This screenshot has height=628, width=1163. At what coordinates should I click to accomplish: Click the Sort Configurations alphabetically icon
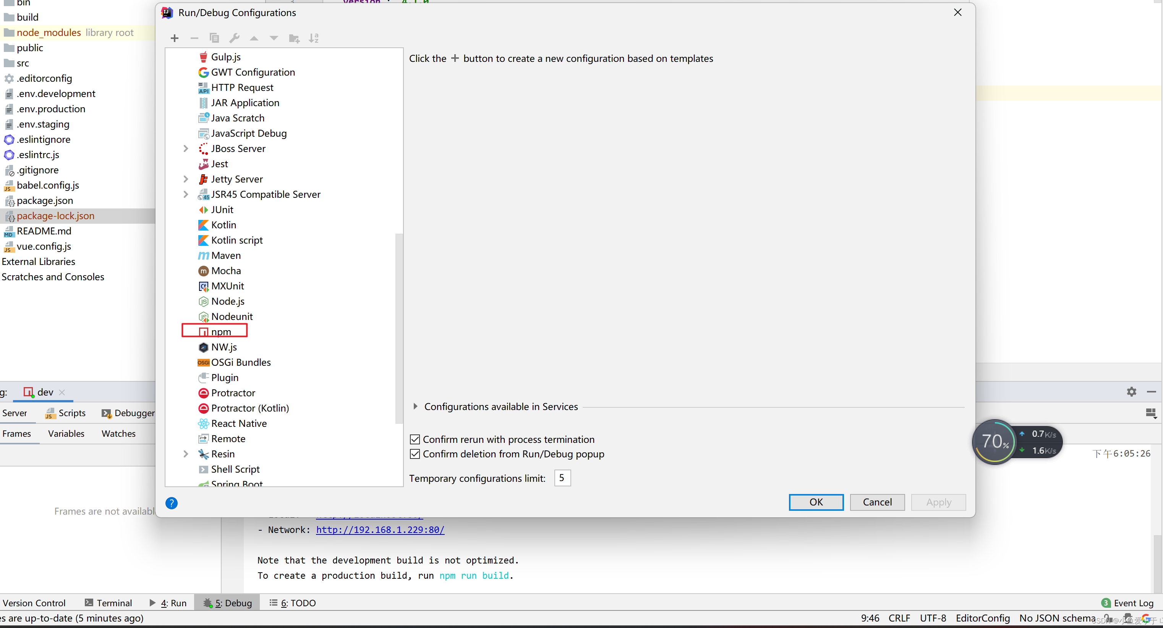pos(314,38)
